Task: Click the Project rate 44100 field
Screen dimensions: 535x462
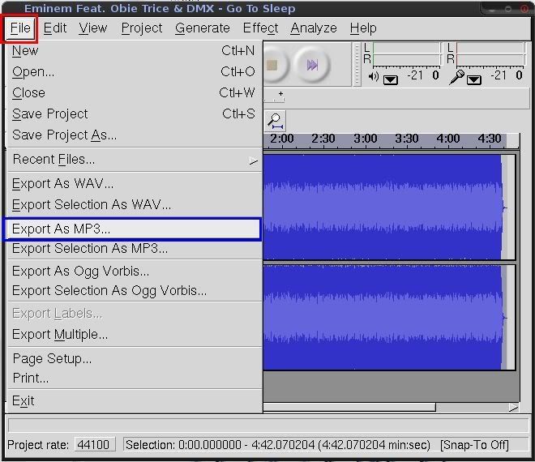Action: point(93,445)
